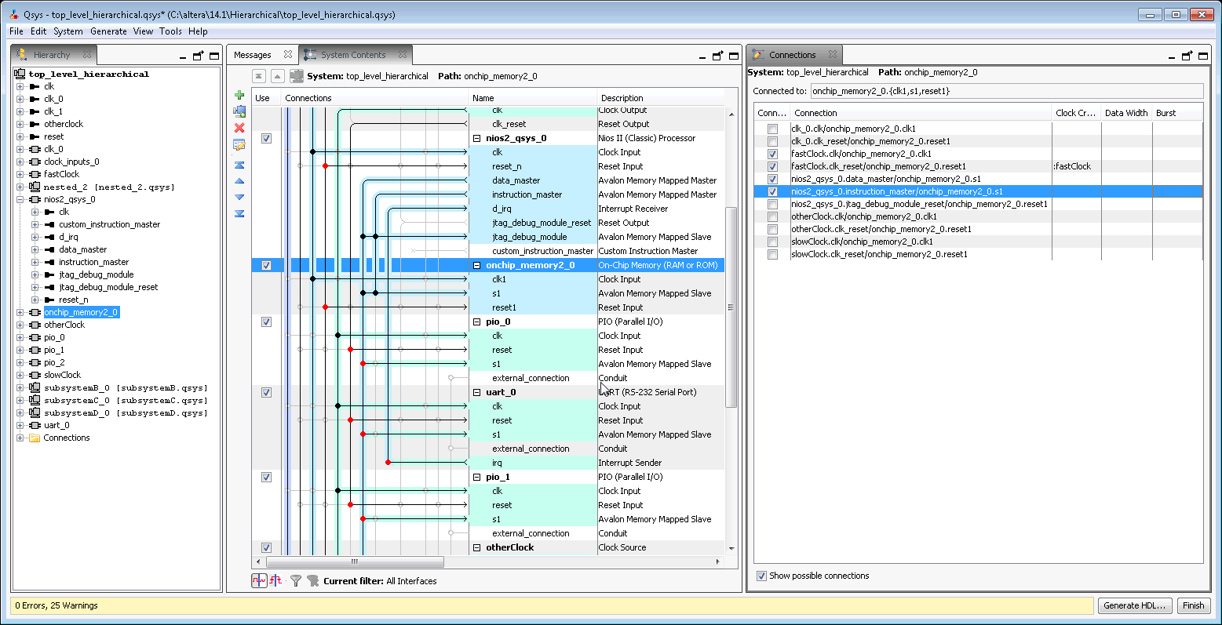Toggle the Show possible connections checkbox
The width and height of the screenshot is (1222, 625).
pyautogui.click(x=761, y=576)
